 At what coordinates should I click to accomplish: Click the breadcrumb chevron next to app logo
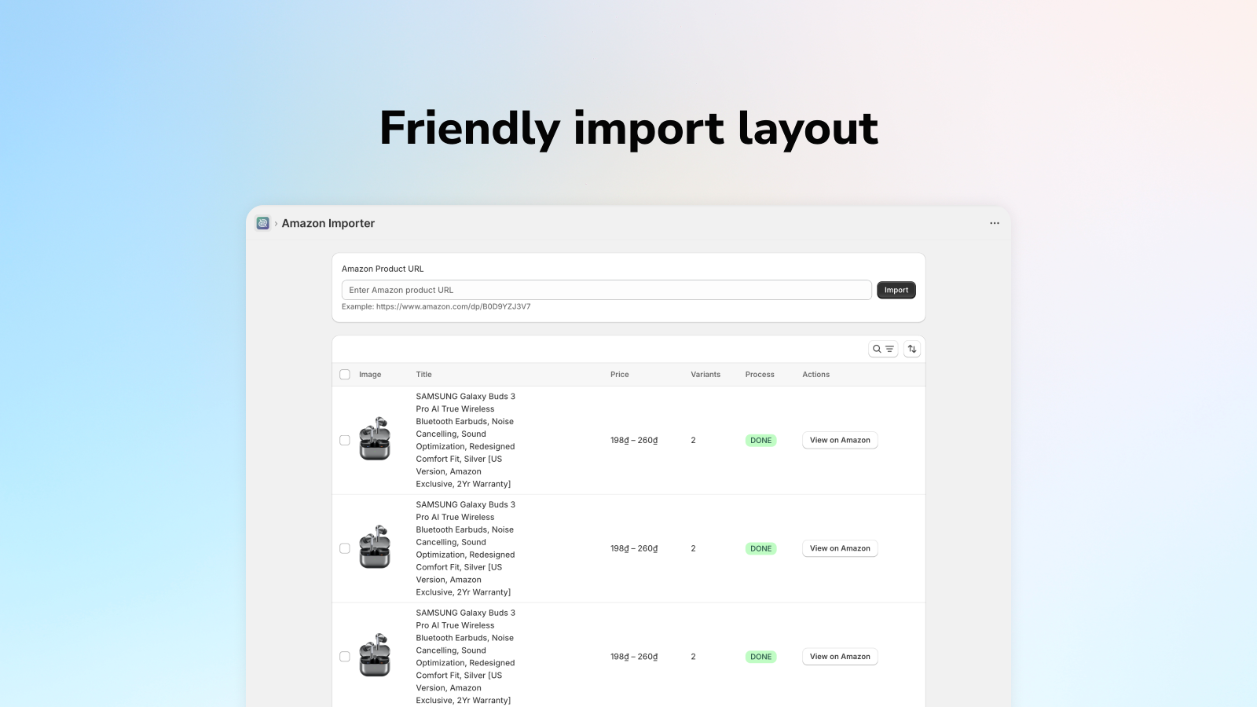click(x=276, y=223)
